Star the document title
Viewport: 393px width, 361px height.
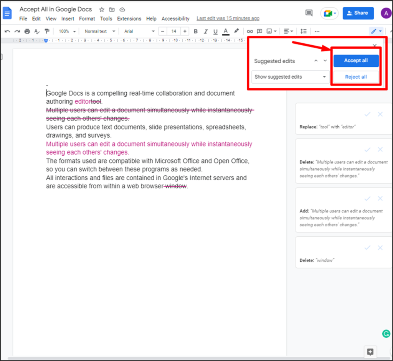pos(102,9)
